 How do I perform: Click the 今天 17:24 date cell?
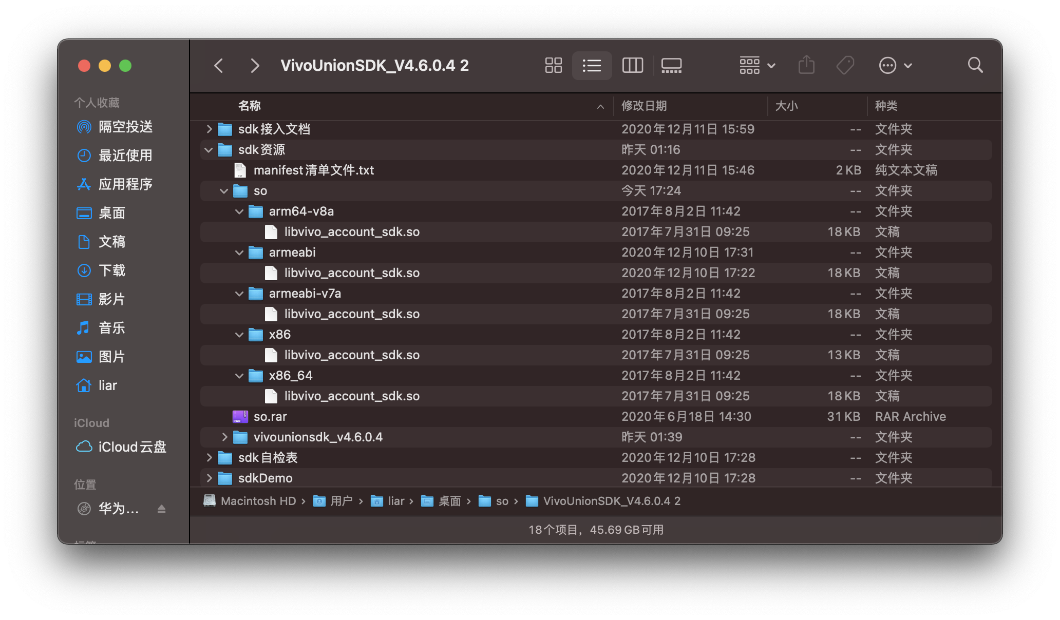point(651,191)
